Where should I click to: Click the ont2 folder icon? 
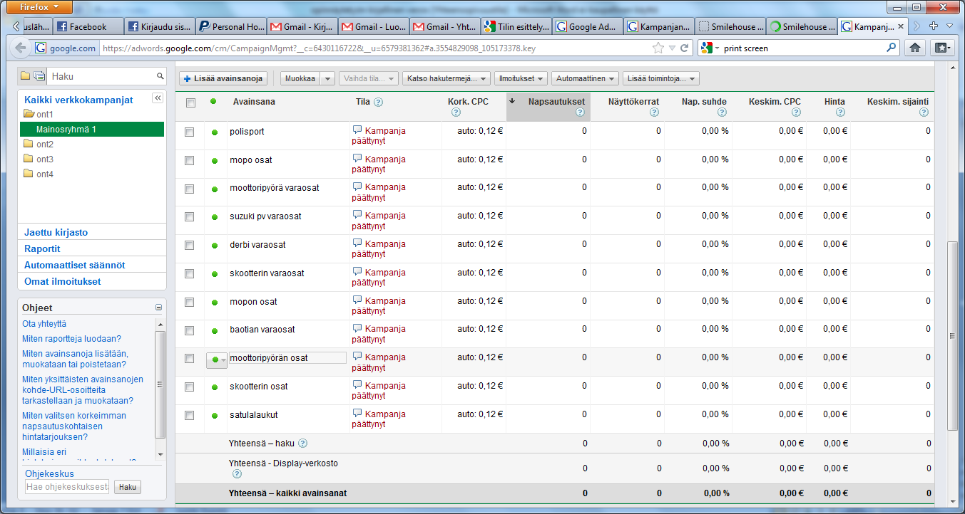(x=29, y=144)
